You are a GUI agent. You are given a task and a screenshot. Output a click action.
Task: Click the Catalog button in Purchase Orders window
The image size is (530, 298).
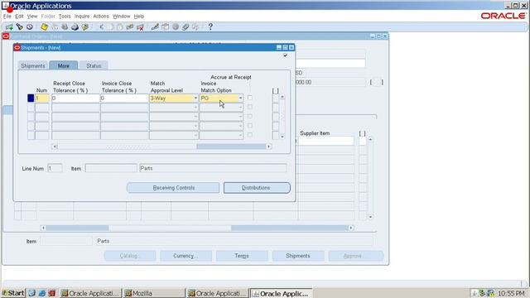(x=130, y=256)
